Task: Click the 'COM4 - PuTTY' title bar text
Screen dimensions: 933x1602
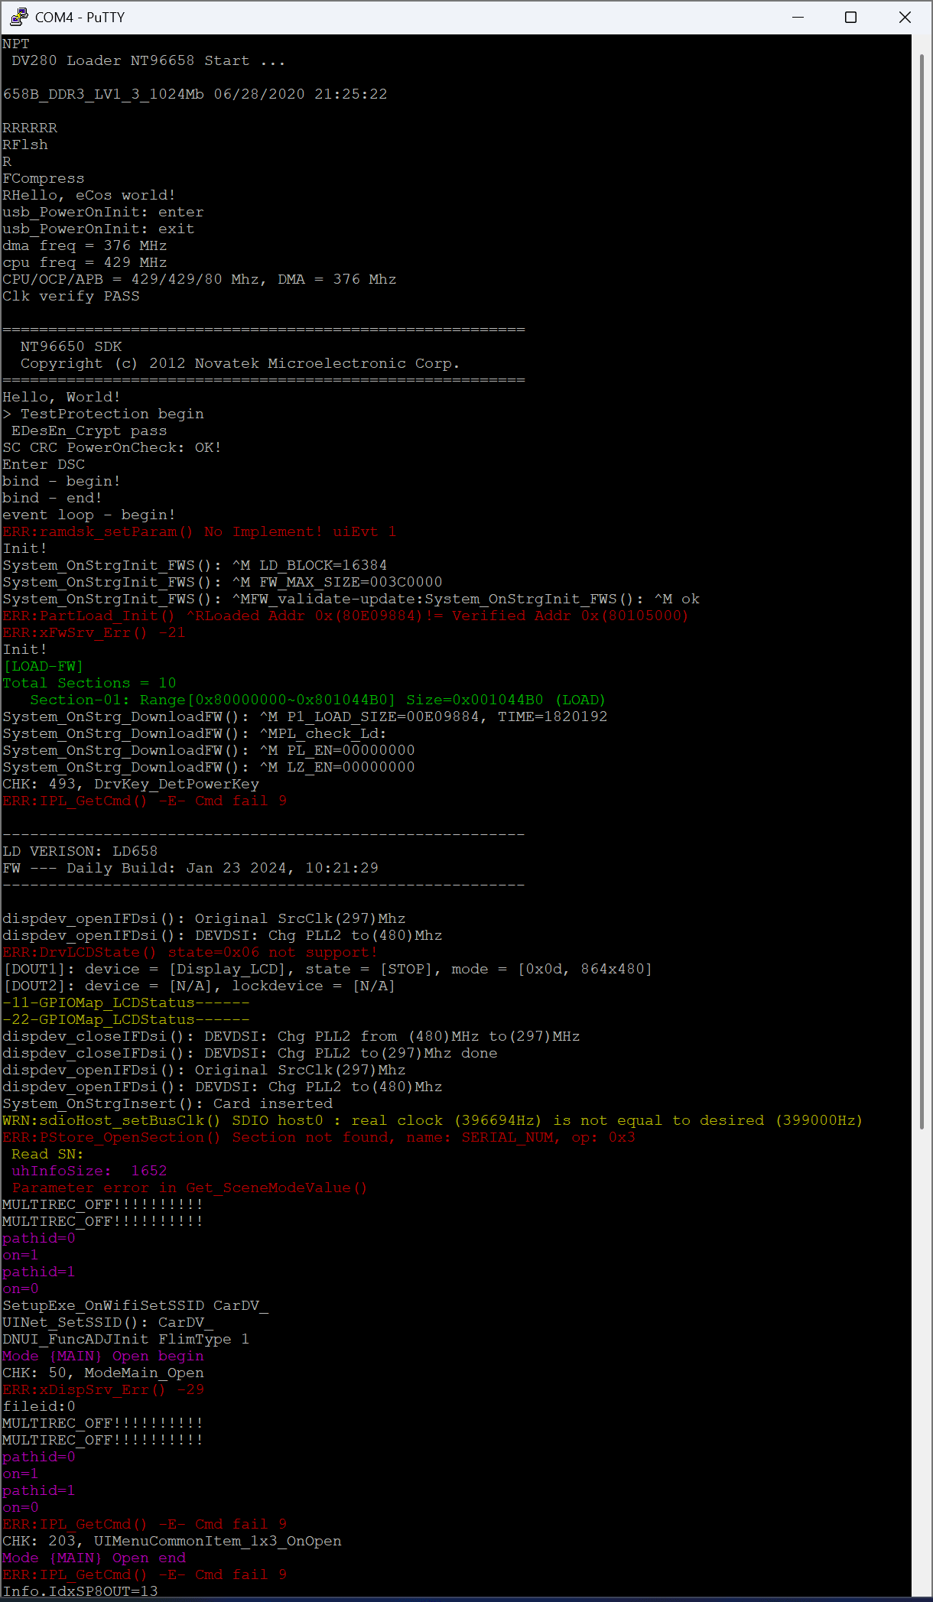Action: 80,17
